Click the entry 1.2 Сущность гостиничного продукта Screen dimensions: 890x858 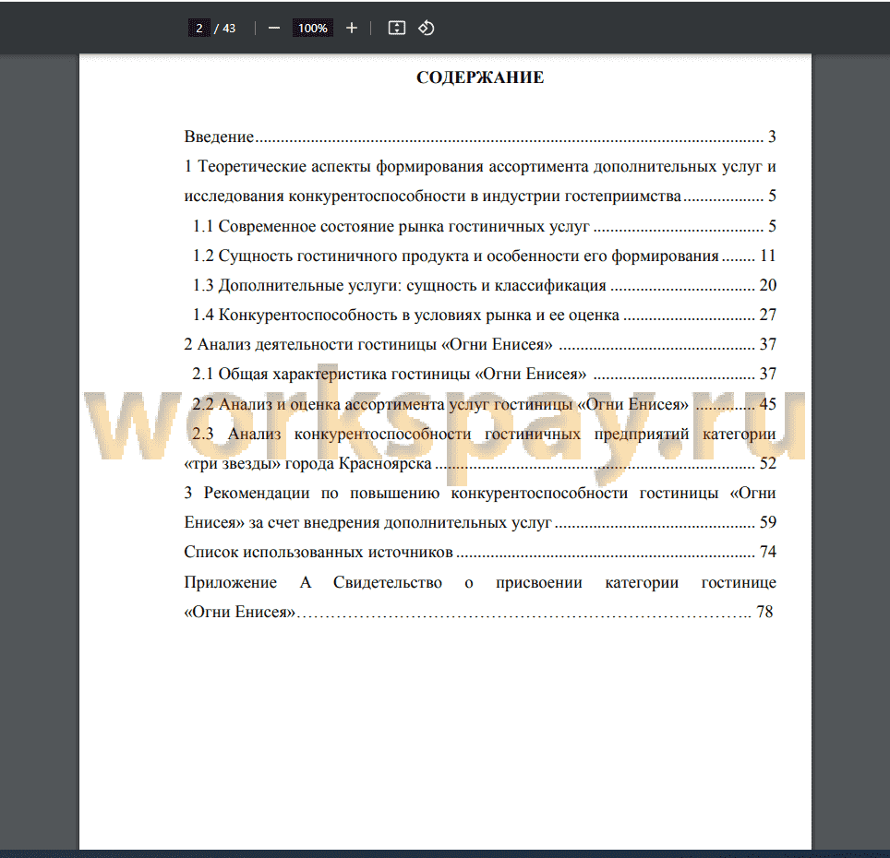pyautogui.click(x=484, y=256)
